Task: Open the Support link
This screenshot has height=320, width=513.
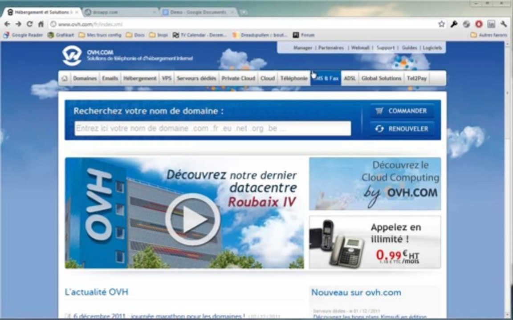Action: tap(385, 48)
